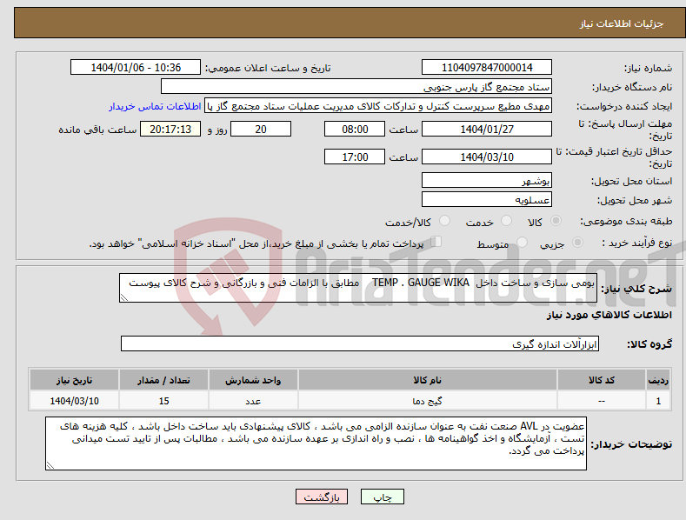This screenshot has width=686, height=520.
Task: Click the واحد شمارش column header
Action: pos(253,380)
